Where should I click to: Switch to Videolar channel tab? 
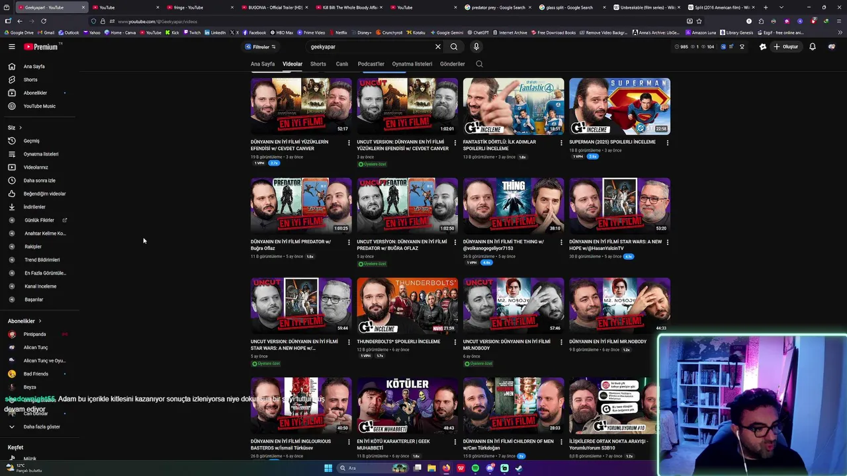point(292,64)
